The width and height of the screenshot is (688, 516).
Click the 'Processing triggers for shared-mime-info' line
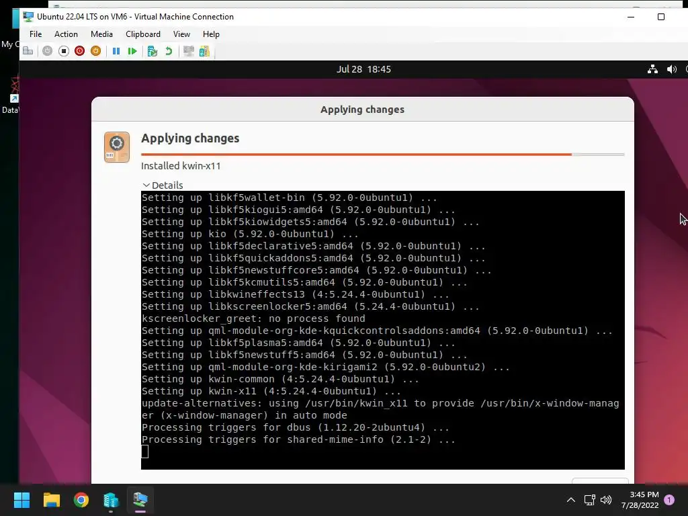point(298,439)
